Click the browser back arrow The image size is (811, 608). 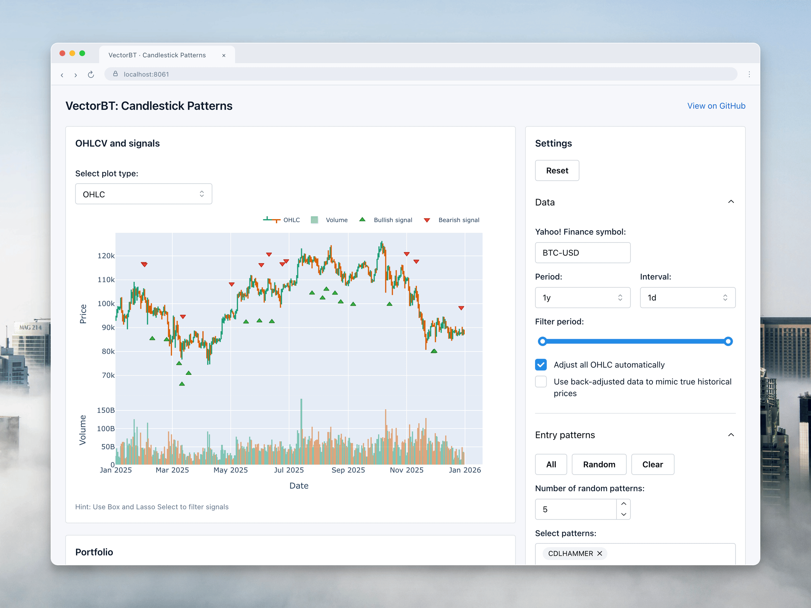coord(62,75)
